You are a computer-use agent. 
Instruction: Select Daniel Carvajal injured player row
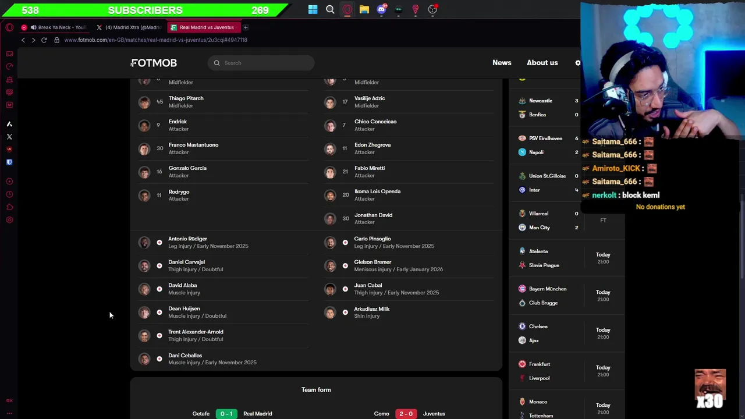223,265
